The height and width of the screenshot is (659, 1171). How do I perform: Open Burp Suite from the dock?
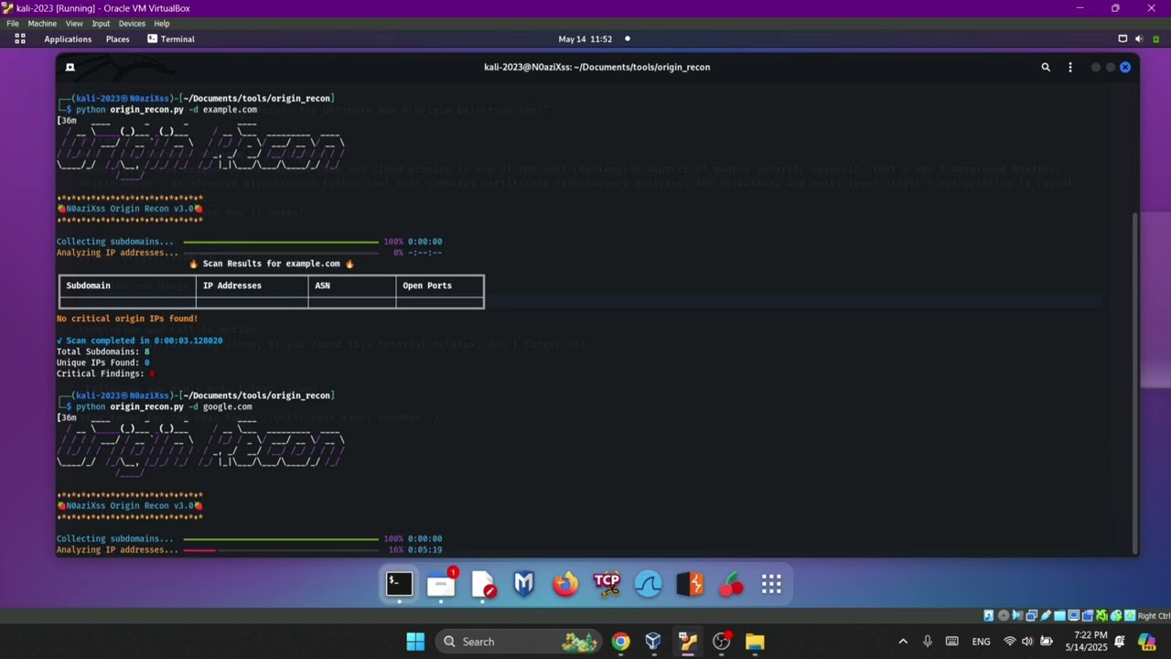point(690,584)
